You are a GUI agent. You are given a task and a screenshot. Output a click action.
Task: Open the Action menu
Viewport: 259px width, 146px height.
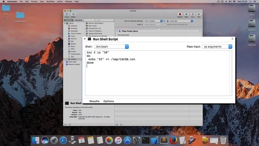(60, 2)
